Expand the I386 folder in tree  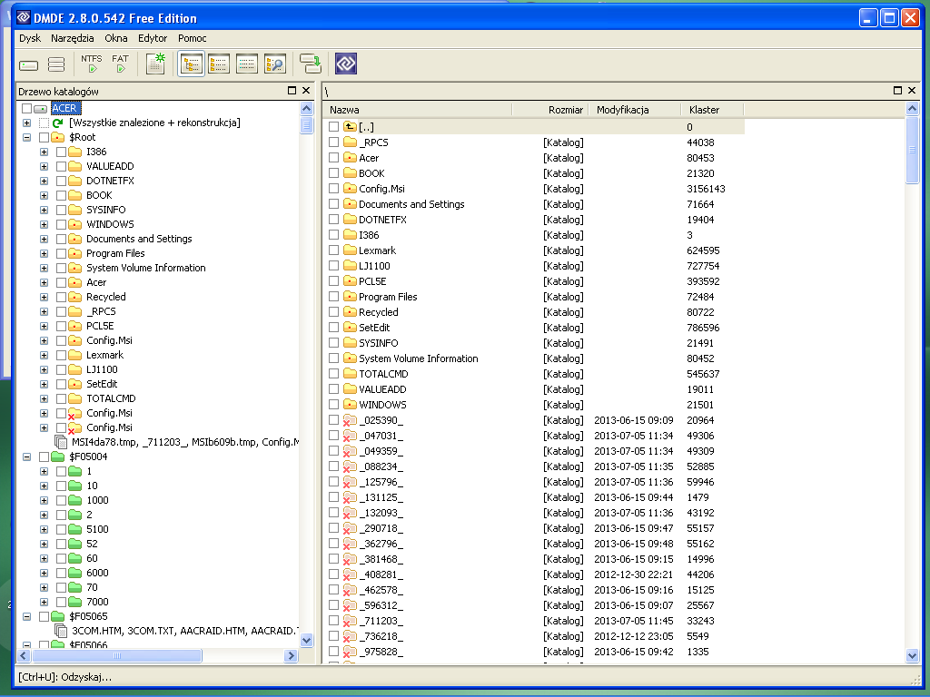44,152
